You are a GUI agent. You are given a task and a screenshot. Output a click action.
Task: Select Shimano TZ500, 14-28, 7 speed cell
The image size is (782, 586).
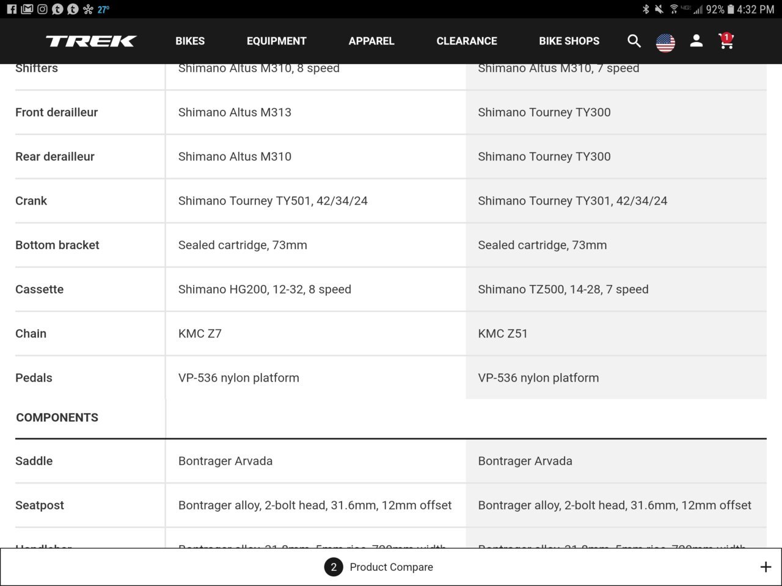(616, 289)
